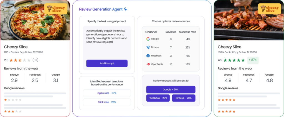This screenshot has height=117, width=284.
Task: Select the Birdeye - 20% button
Action: click(184, 98)
